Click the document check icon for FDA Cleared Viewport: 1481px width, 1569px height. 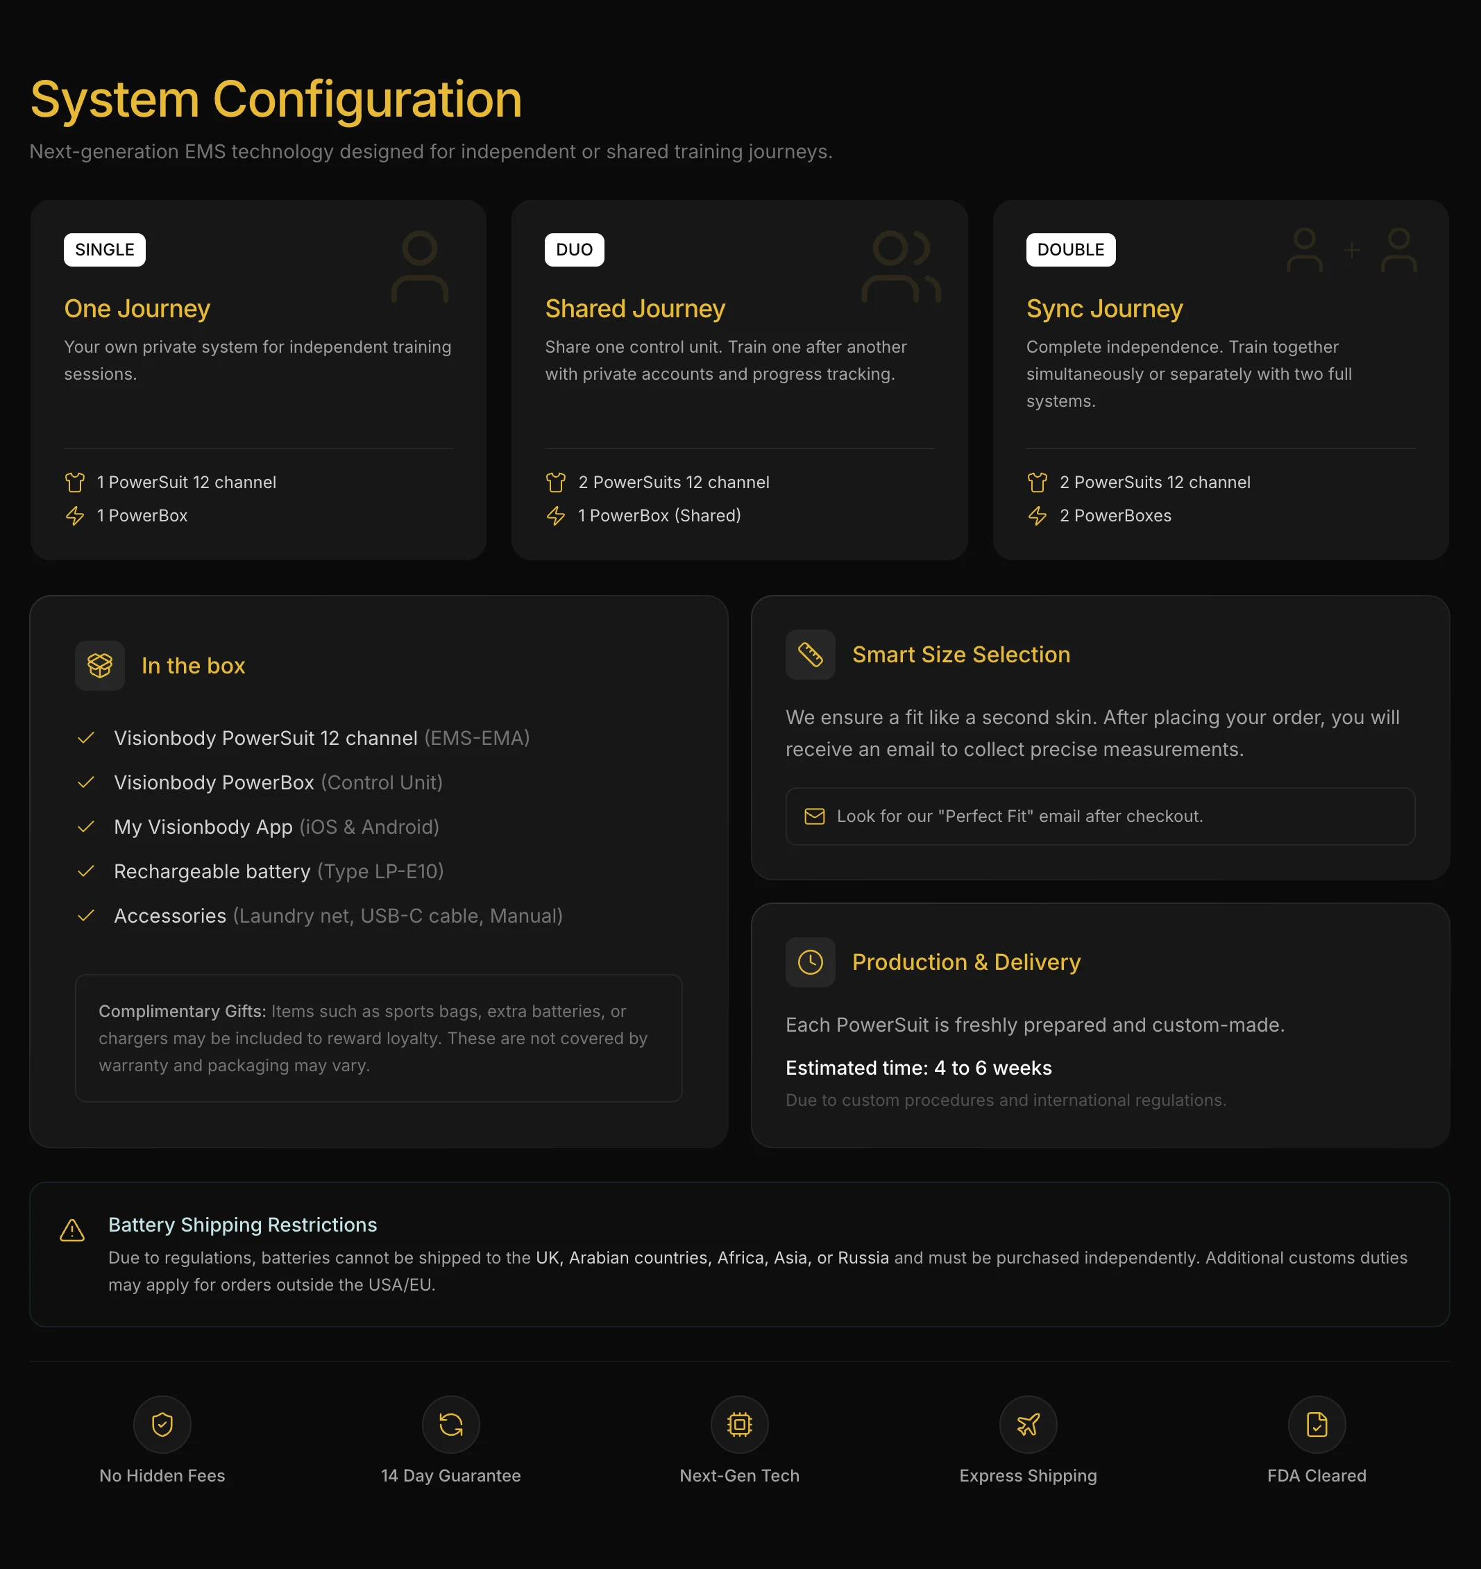1316,1424
